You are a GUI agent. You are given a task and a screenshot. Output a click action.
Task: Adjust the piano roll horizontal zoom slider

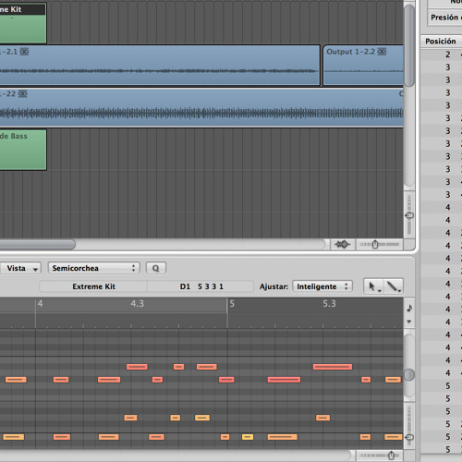coord(391,456)
